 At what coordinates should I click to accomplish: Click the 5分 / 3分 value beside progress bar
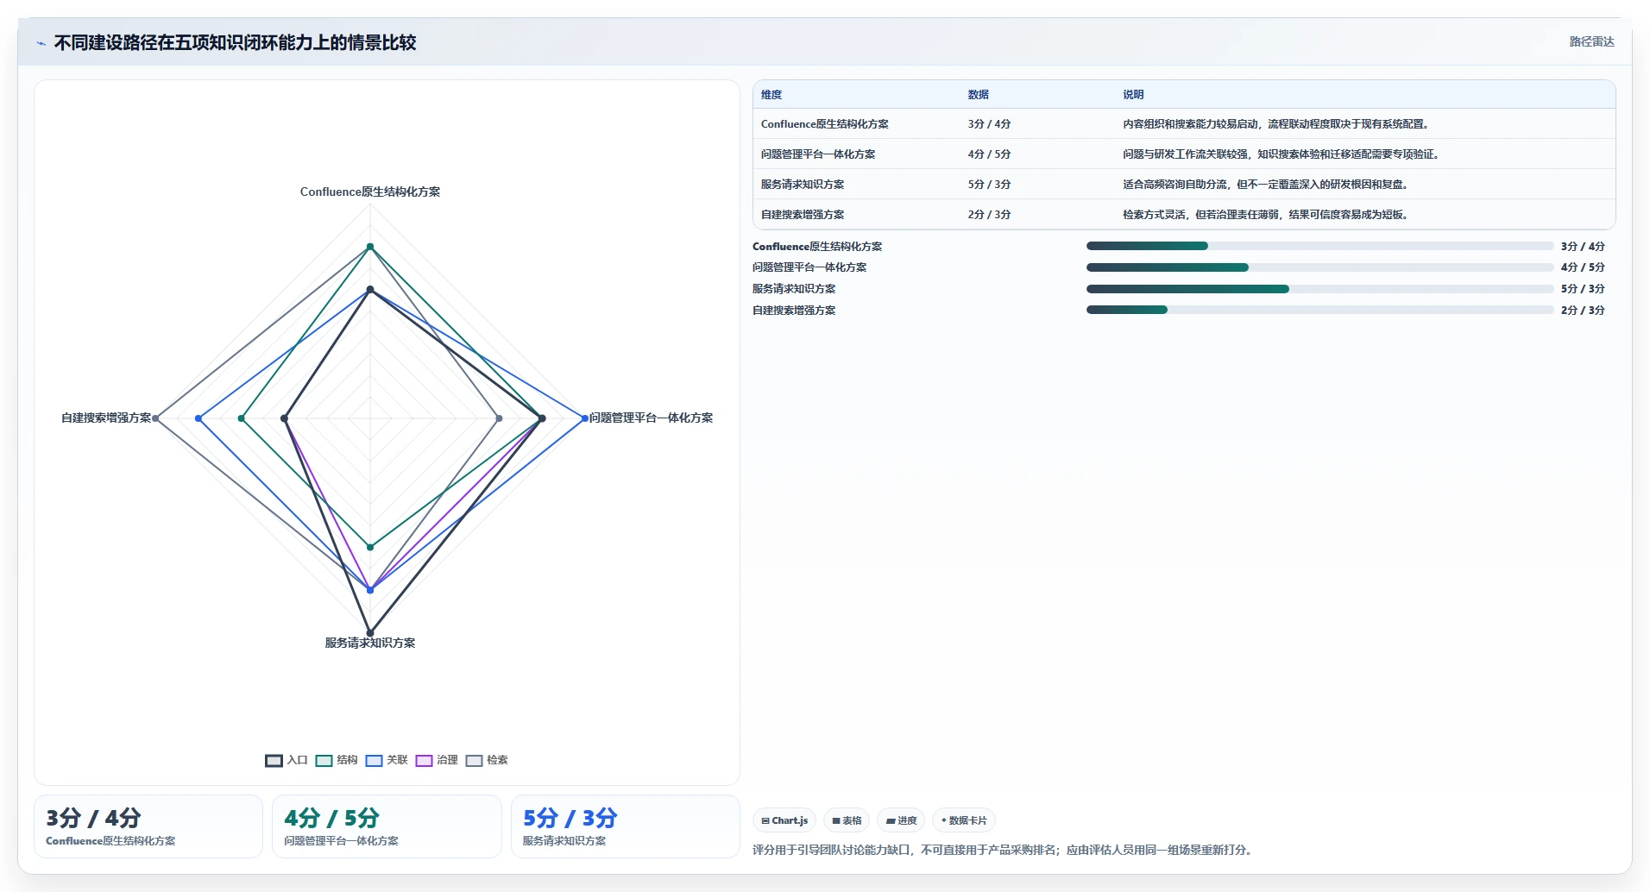(x=1583, y=289)
